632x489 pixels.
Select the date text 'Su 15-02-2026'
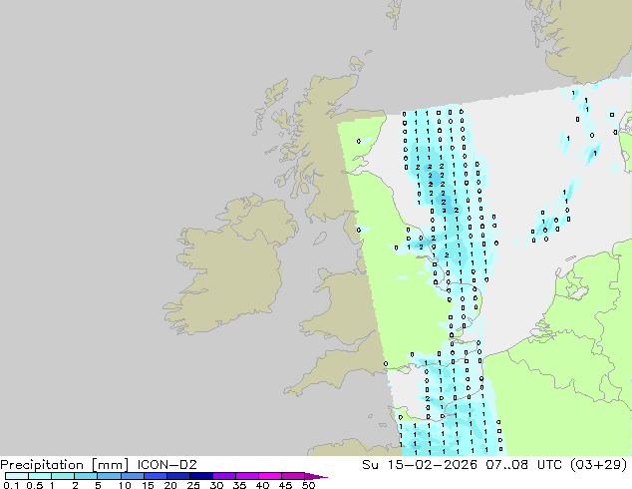click(x=420, y=465)
